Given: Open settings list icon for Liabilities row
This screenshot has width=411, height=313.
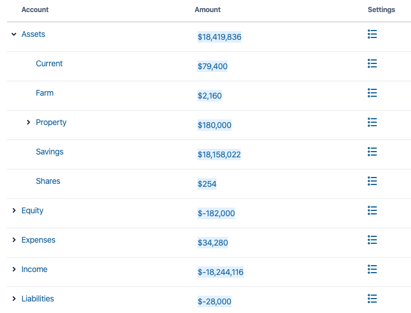Looking at the screenshot, I should tap(372, 299).
